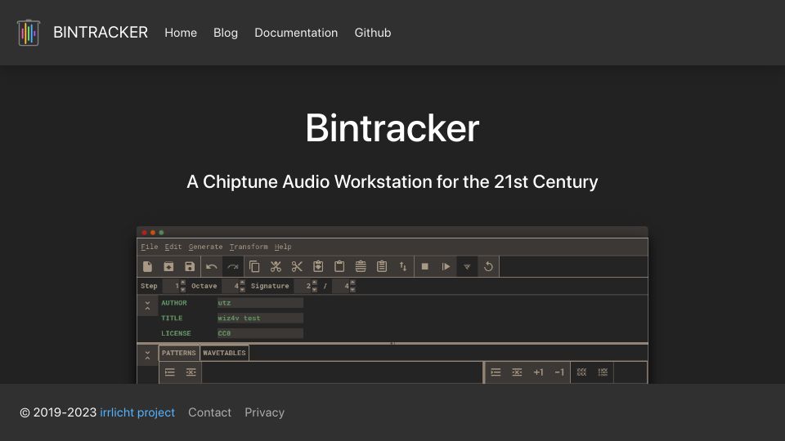Click the Bintracker logo icon in the header
This screenshot has width=785, height=441.
point(29,33)
